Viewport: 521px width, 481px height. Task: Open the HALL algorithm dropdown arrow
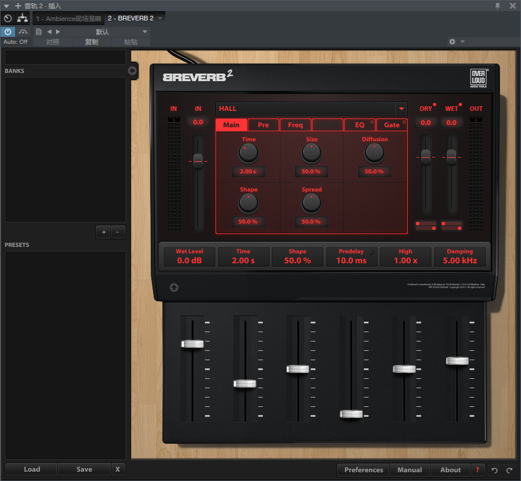pyautogui.click(x=401, y=109)
